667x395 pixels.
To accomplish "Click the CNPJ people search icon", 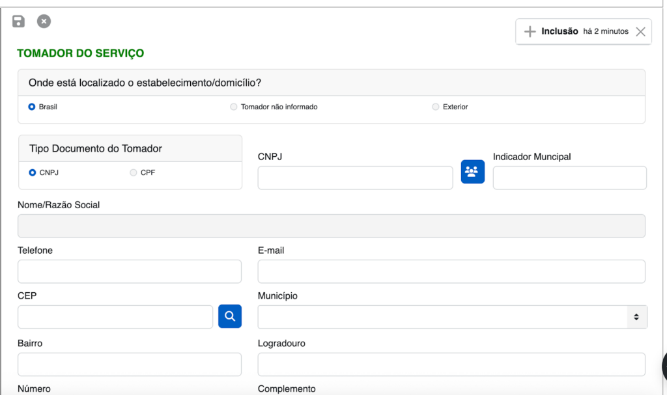I will 473,172.
